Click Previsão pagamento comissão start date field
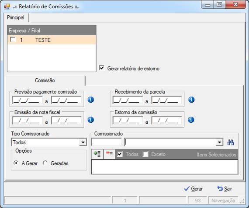 coord(28,100)
